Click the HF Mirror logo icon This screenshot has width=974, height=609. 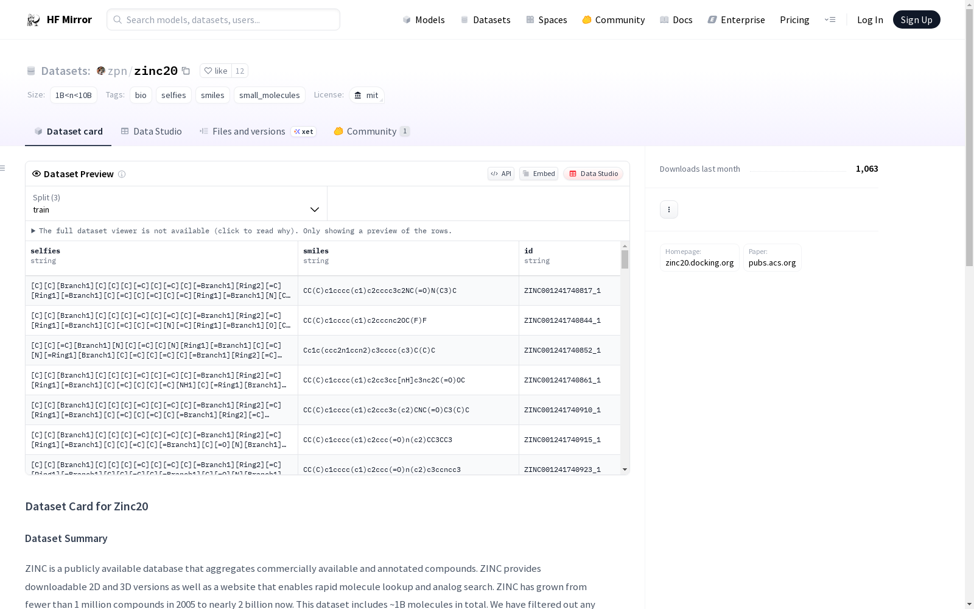point(33,20)
